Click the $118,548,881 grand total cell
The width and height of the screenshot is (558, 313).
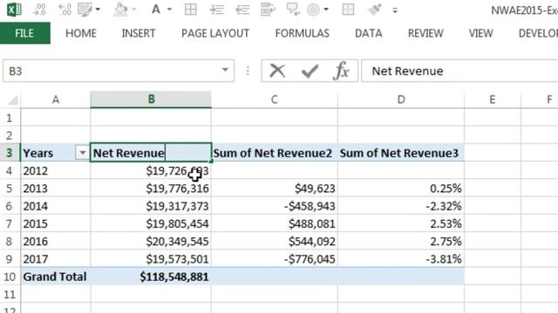tap(151, 276)
